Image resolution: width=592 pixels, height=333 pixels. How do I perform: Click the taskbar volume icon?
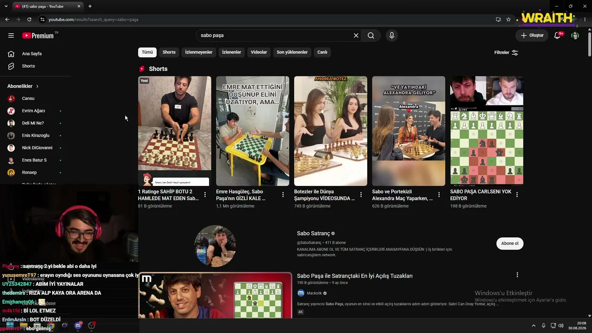[x=561, y=326]
